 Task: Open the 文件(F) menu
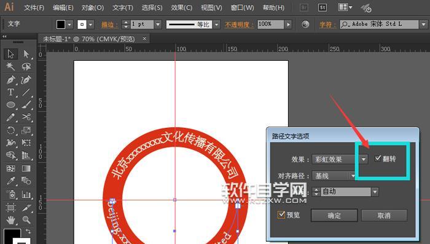[x=34, y=8]
